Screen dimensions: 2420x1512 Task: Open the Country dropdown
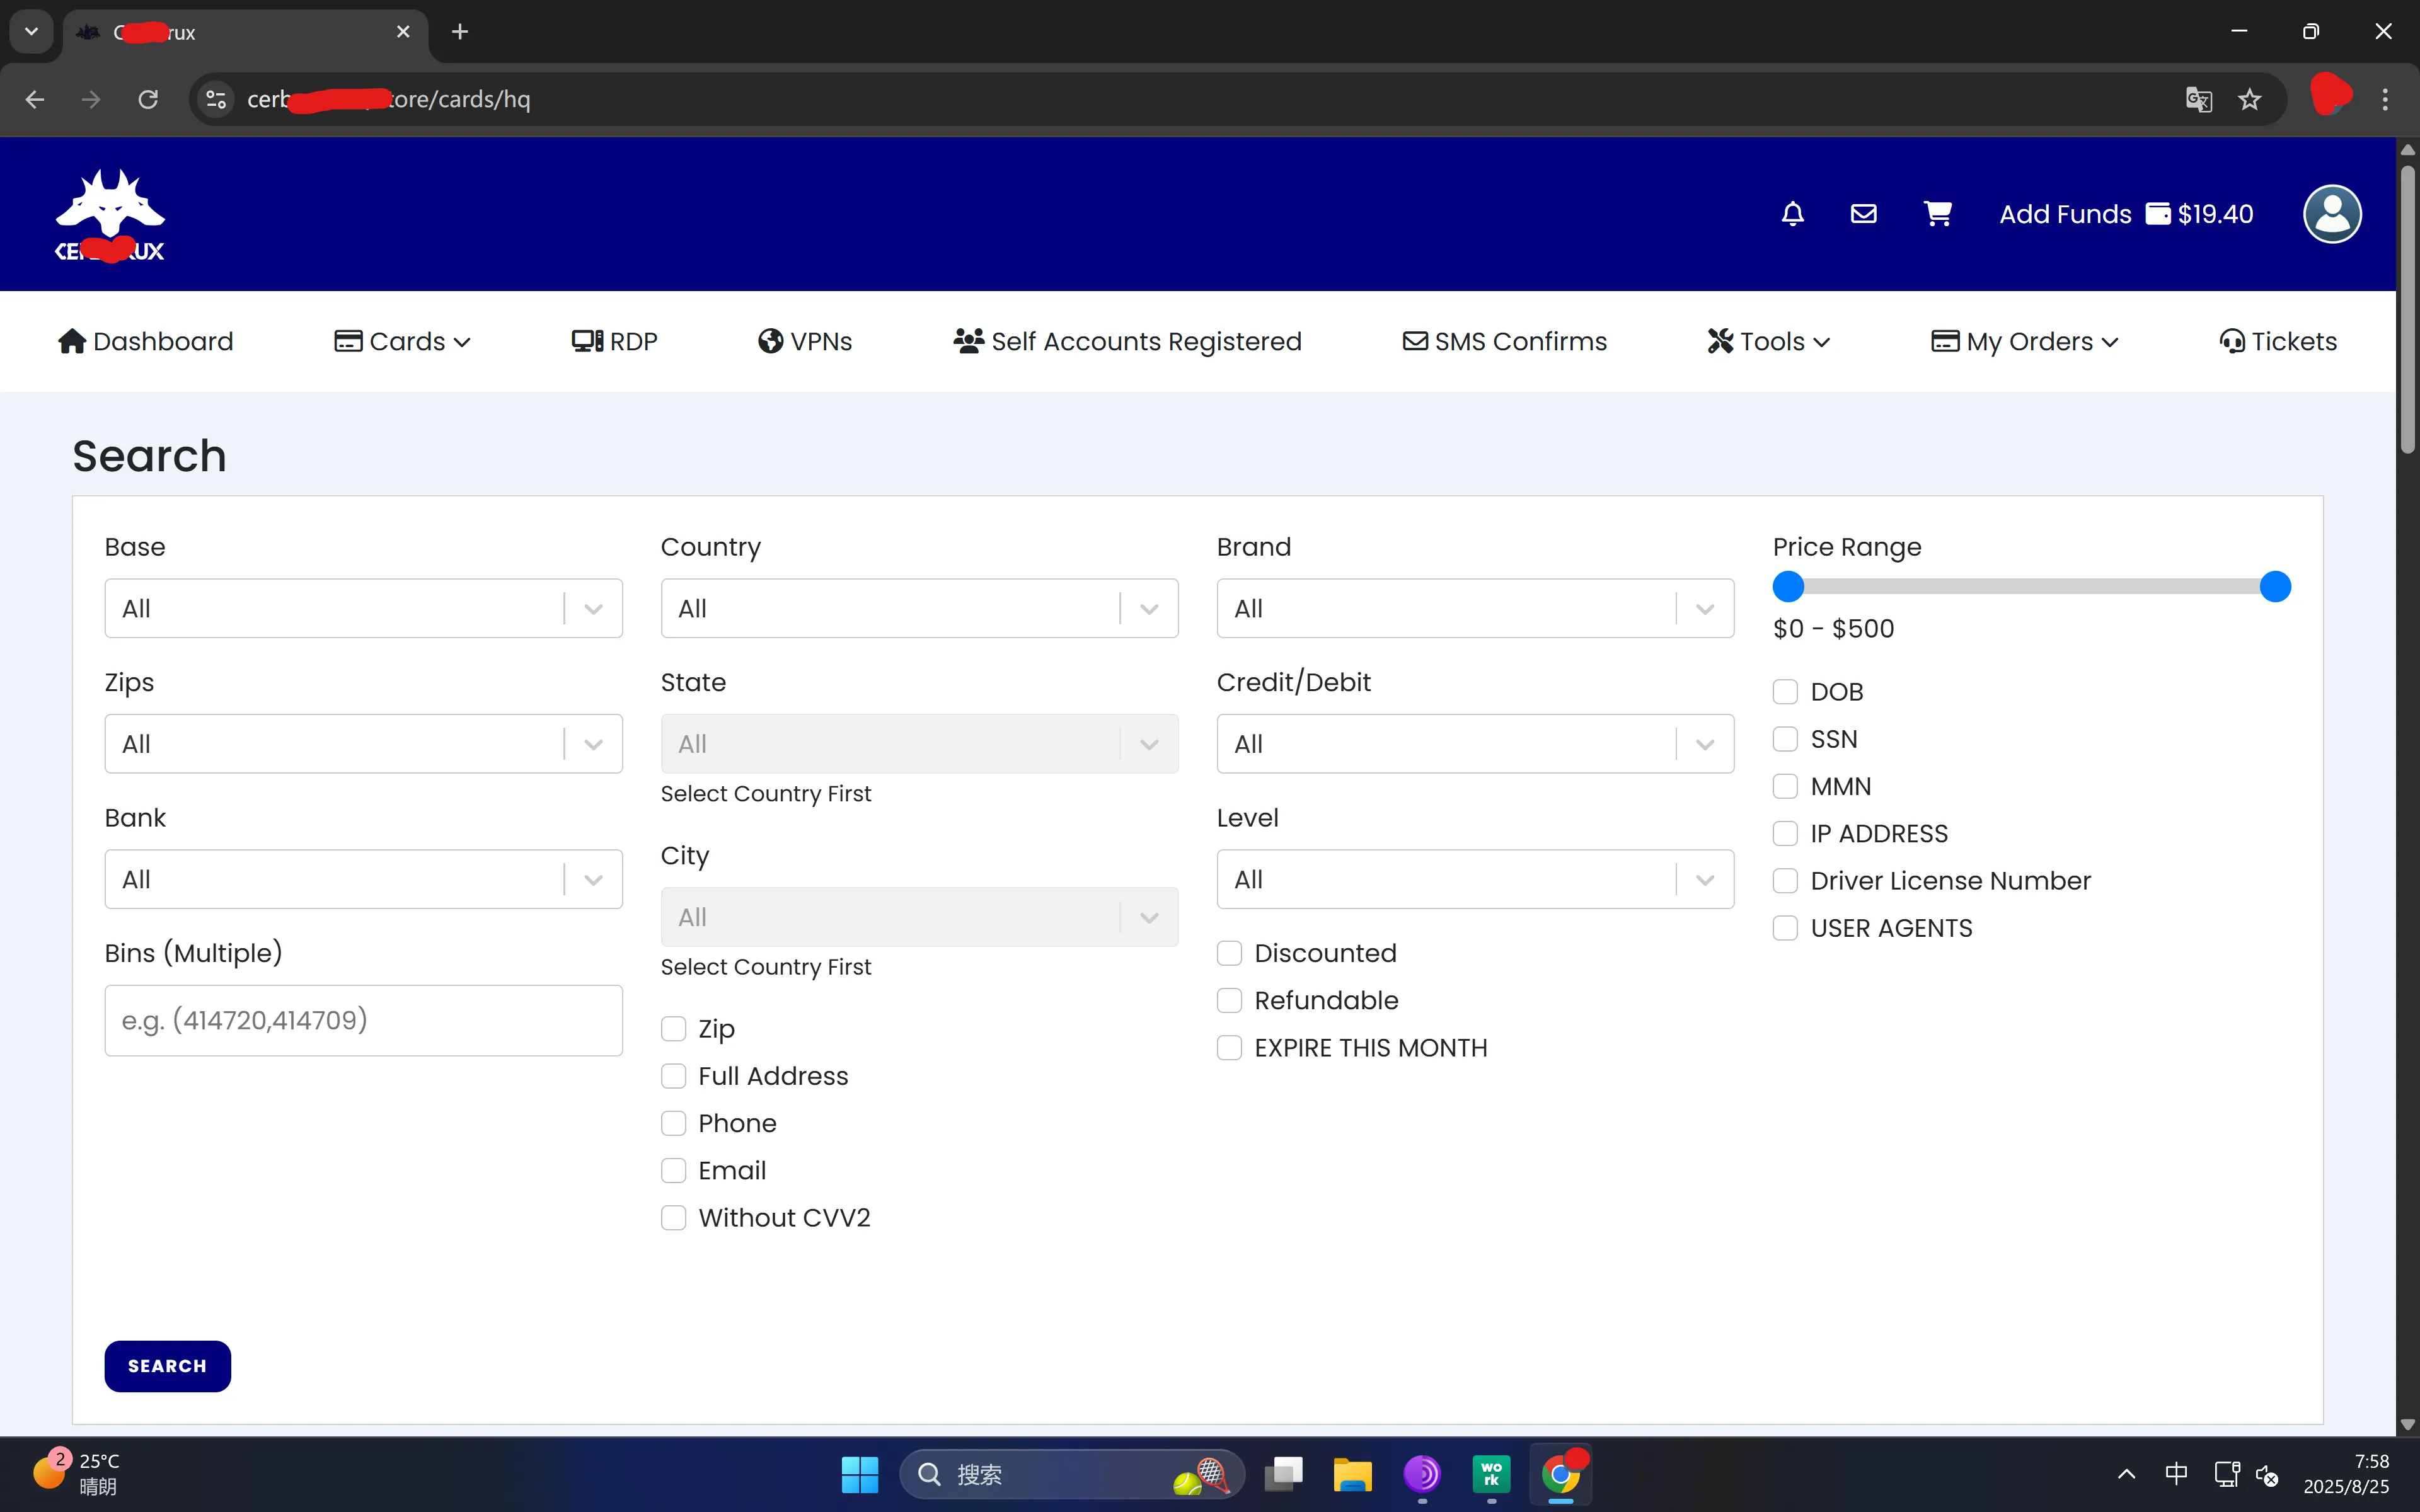tap(919, 608)
